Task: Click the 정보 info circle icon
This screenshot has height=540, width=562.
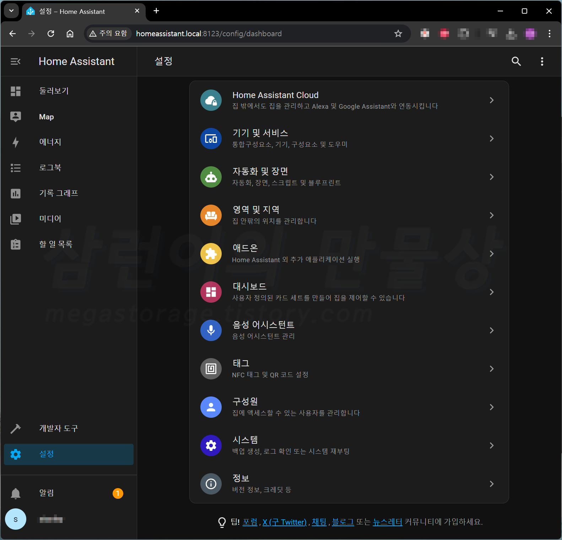Action: 211,484
